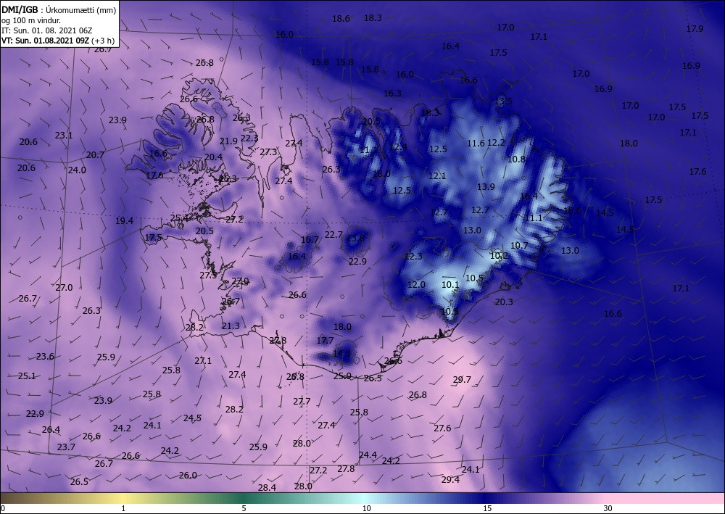Click the 26.4 value on the map
Image resolution: width=725 pixels, height=514 pixels.
pos(51,429)
